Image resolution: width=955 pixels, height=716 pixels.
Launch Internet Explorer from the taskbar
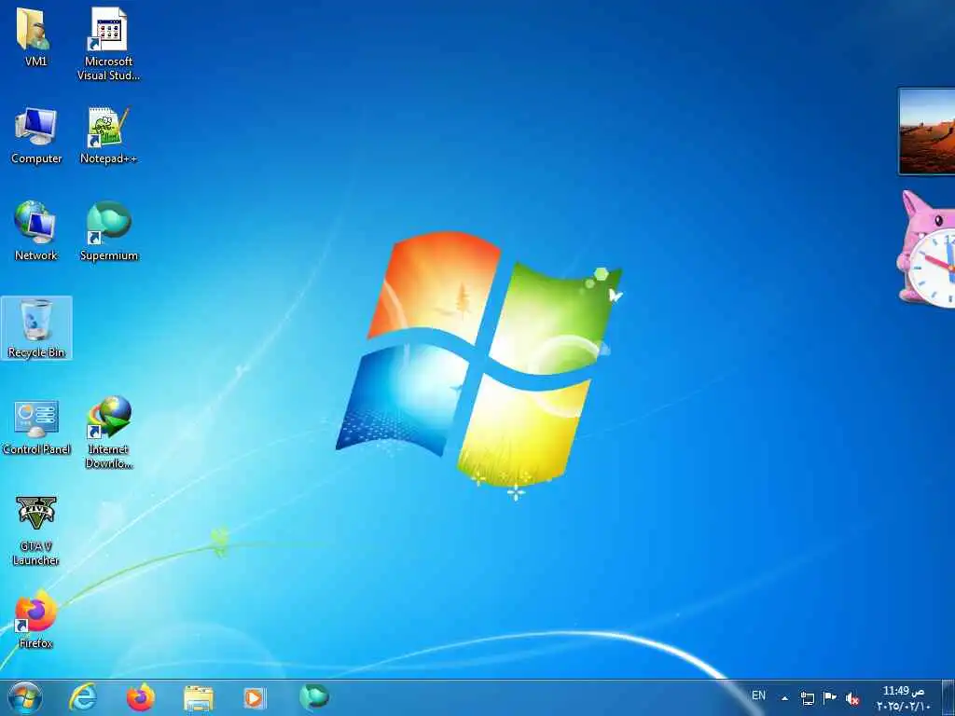pos(83,697)
